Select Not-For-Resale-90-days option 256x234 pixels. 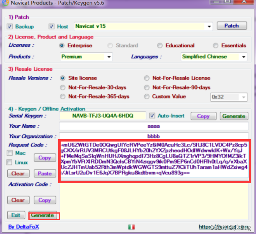click(147, 88)
